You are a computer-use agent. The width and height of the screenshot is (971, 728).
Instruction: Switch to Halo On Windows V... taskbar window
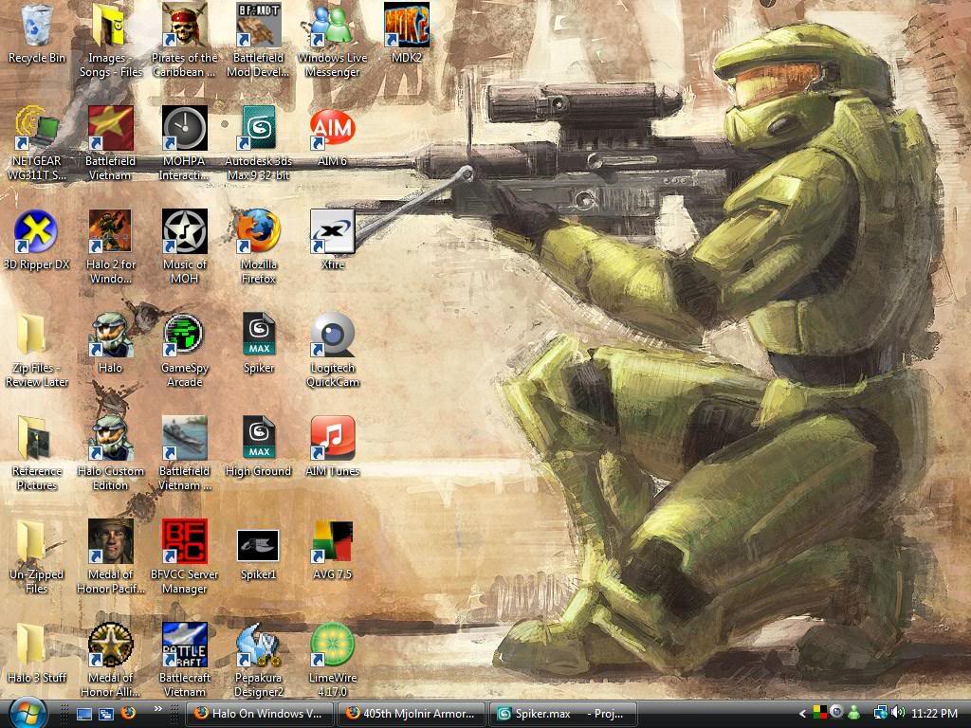pos(260,713)
